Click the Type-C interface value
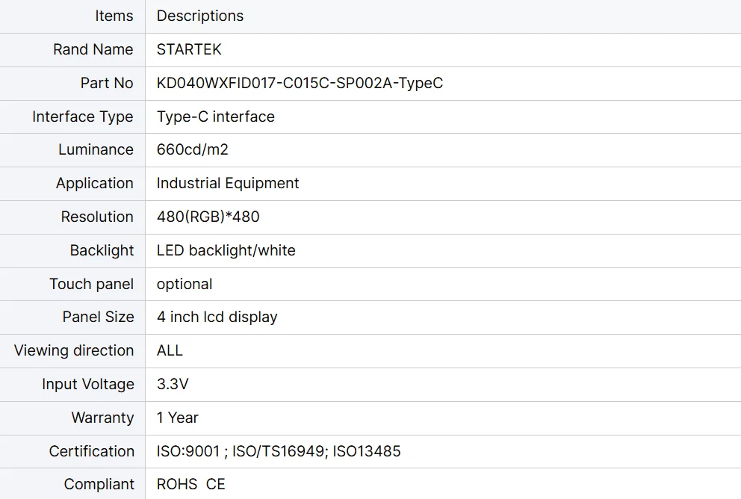The width and height of the screenshot is (741, 499). pos(215,117)
